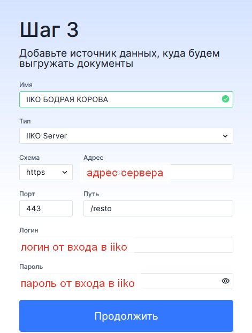Click the Логин label
The height and width of the screenshot is (333, 252).
[29, 230]
